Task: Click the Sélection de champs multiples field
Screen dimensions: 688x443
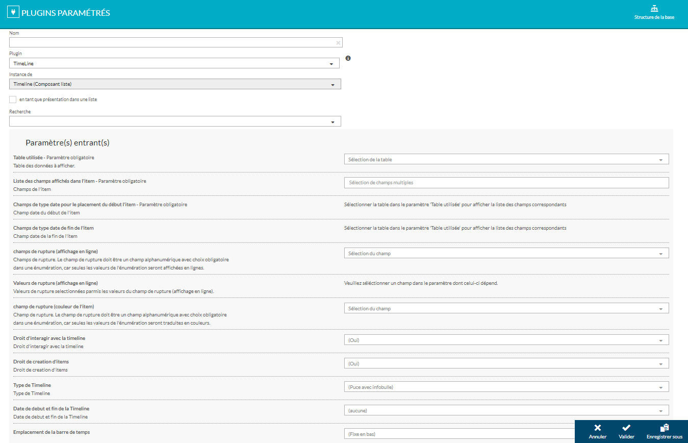Action: pyautogui.click(x=506, y=183)
